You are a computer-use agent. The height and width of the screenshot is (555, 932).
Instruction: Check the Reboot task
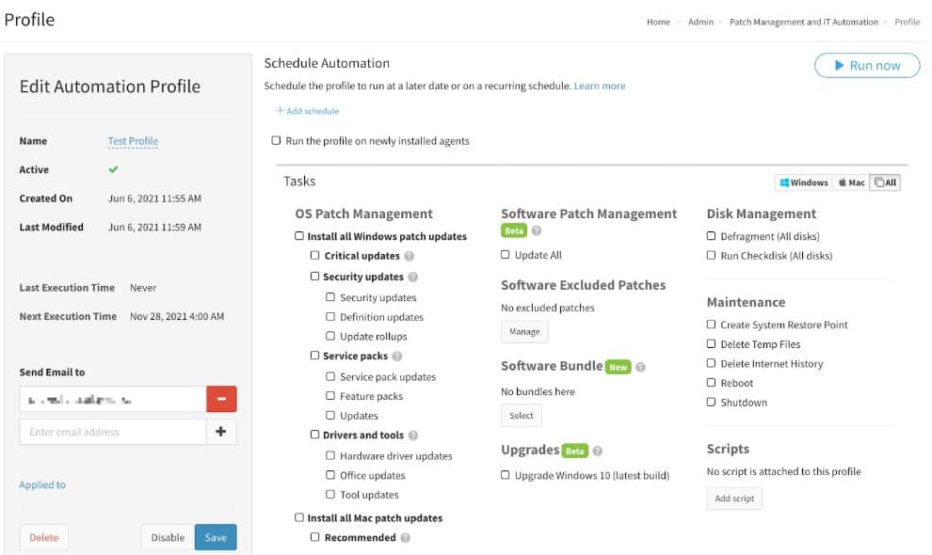coord(711,382)
